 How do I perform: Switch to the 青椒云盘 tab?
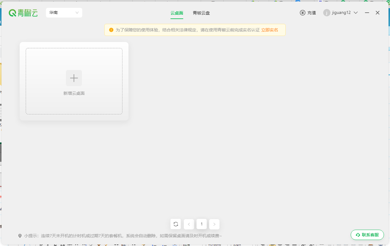coord(201,13)
